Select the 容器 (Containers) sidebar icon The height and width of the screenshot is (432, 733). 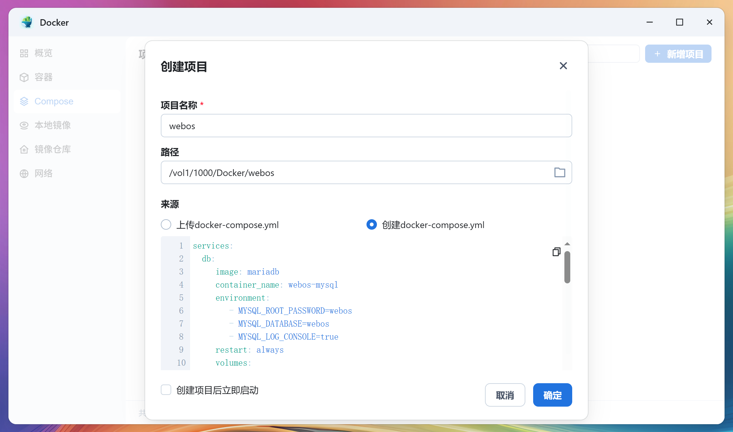coord(24,77)
